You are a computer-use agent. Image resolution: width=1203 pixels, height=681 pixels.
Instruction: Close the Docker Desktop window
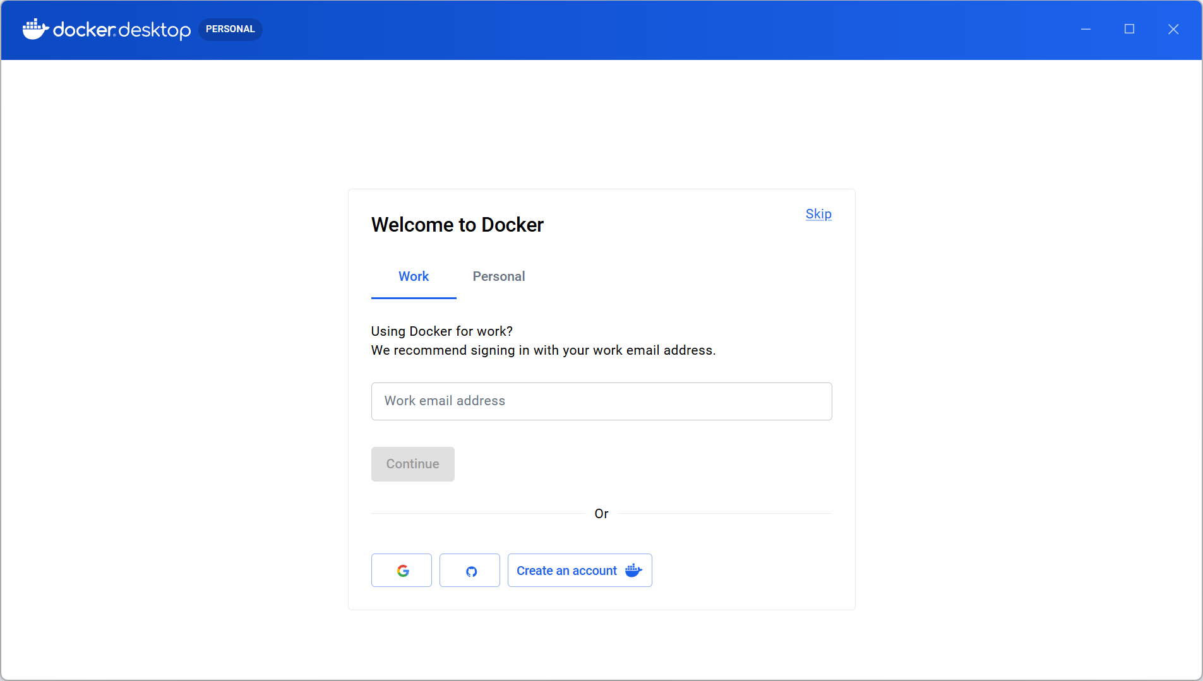[1173, 29]
